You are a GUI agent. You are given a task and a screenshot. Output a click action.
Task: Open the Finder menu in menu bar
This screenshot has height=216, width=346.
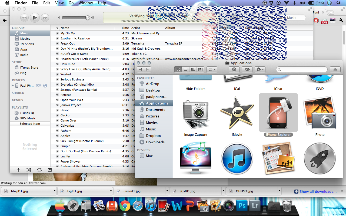[x=21, y=3]
